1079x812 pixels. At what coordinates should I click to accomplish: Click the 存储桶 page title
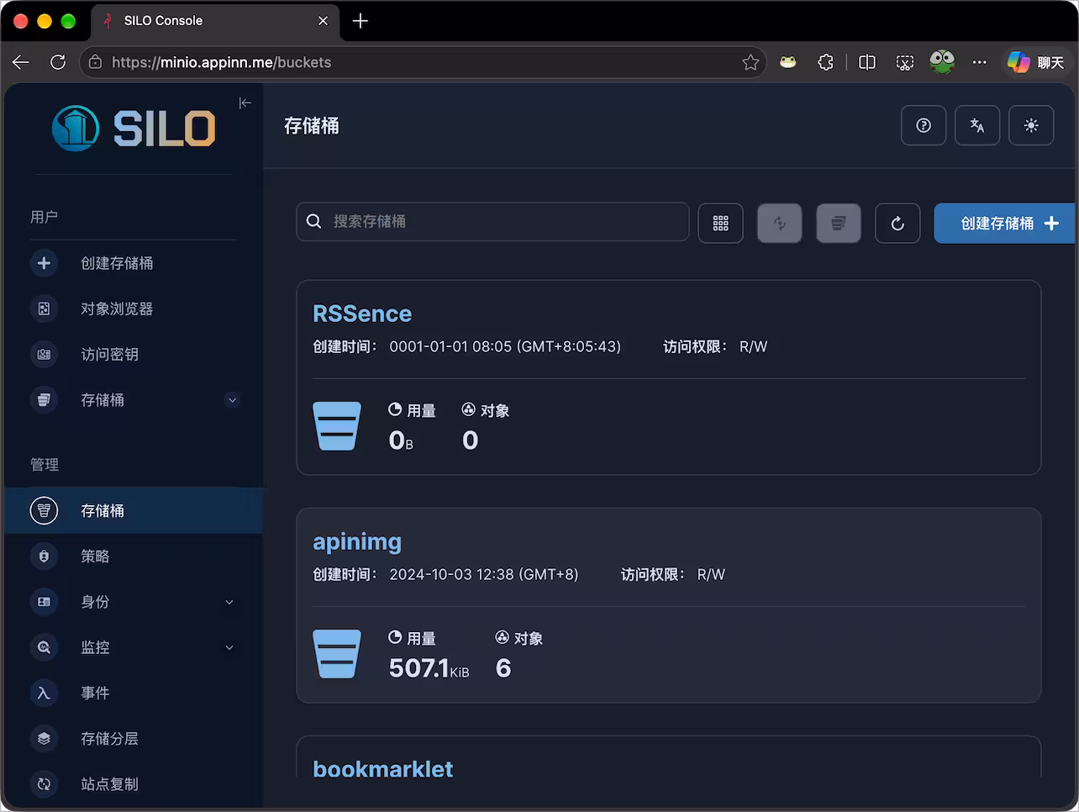pos(311,126)
